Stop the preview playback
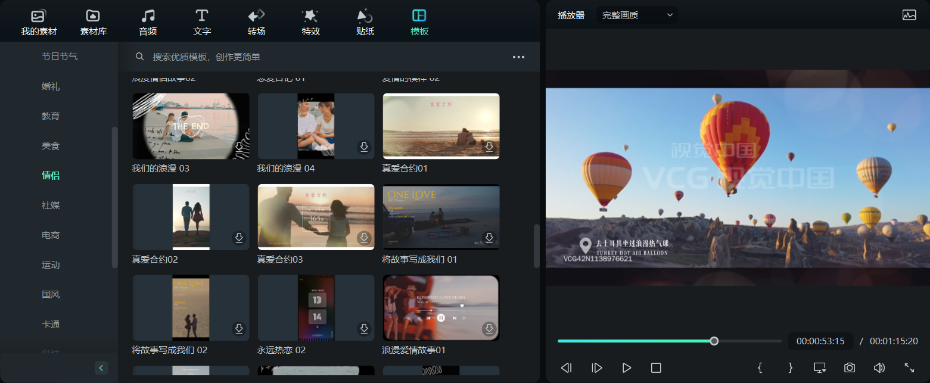 coord(656,368)
